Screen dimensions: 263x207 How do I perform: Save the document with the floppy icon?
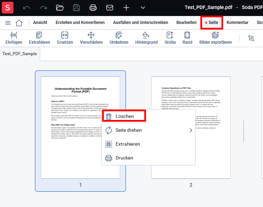76,8
